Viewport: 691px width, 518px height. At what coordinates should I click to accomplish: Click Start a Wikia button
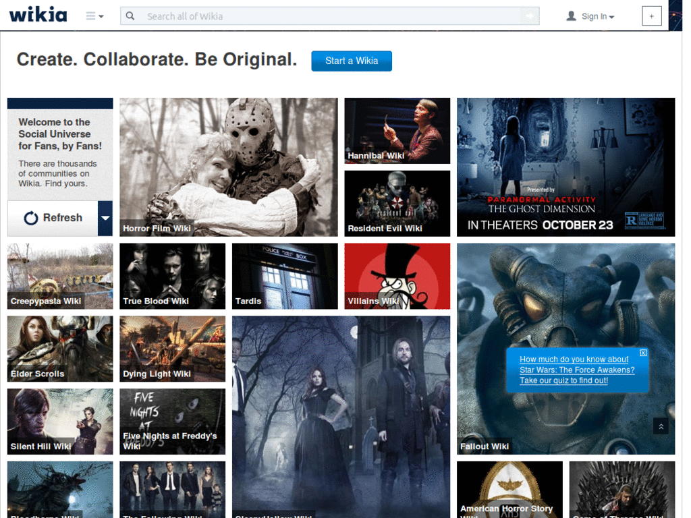coord(351,61)
